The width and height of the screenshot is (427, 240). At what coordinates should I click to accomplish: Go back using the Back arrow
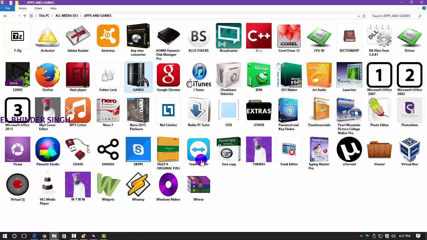(x=5, y=16)
